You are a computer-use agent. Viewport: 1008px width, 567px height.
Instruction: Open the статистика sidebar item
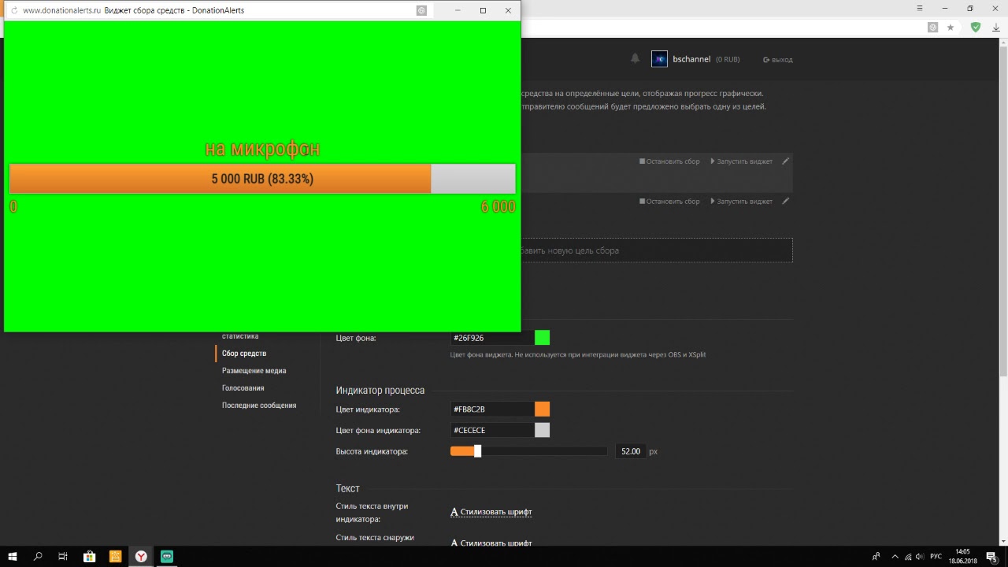[240, 336]
